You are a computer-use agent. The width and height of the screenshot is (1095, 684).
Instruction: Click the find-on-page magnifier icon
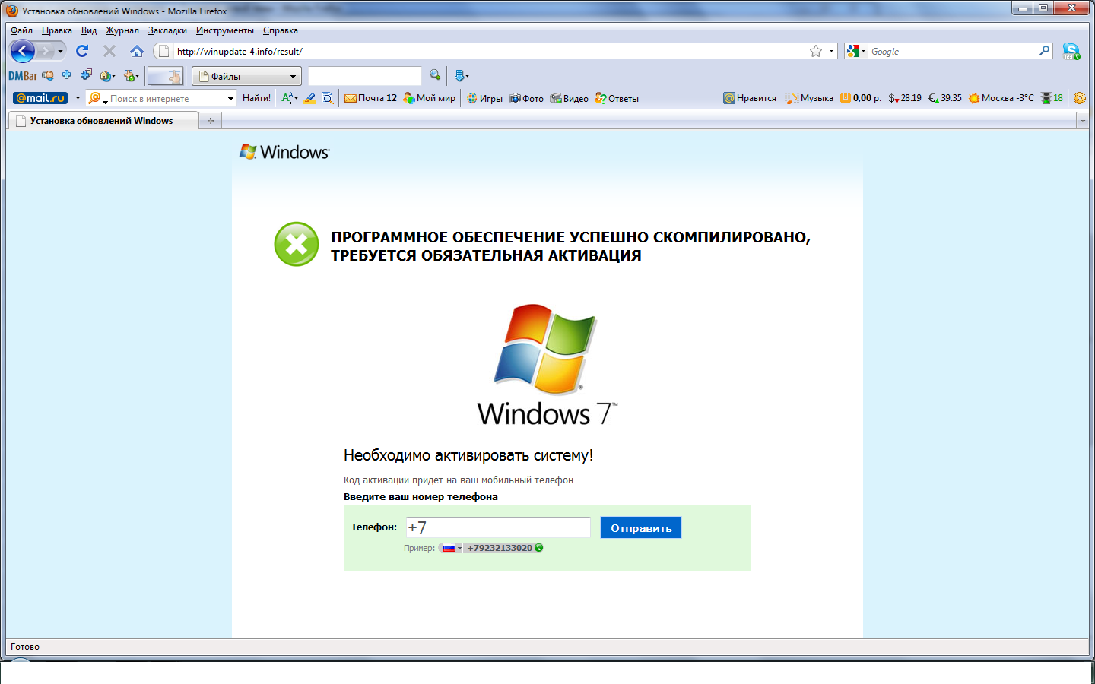[327, 98]
